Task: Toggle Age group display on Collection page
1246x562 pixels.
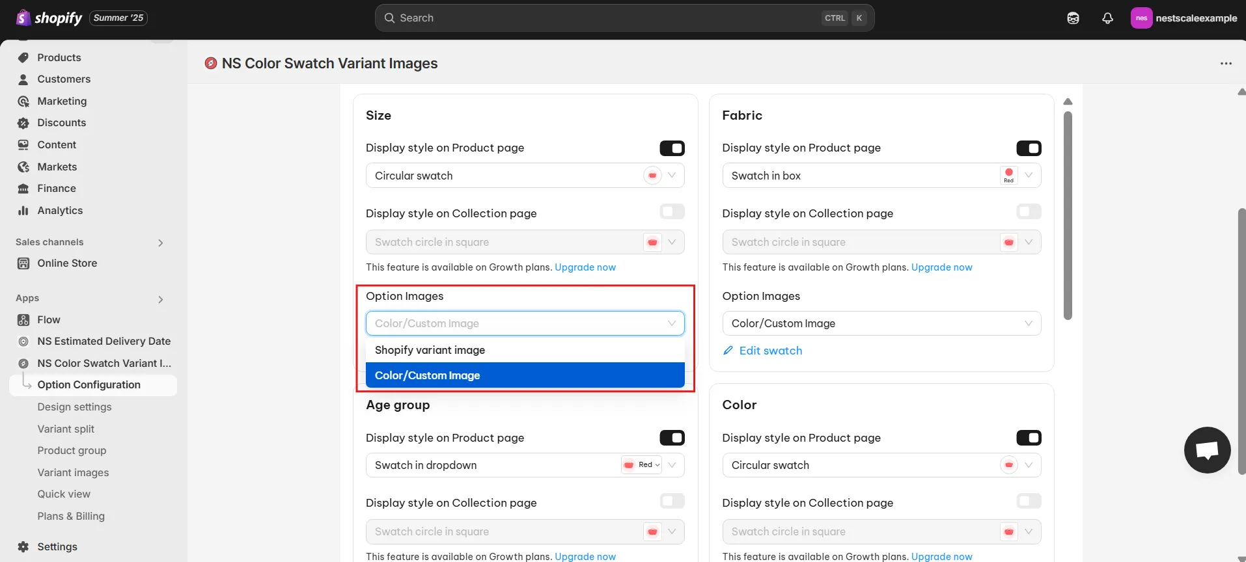Action: pyautogui.click(x=672, y=501)
